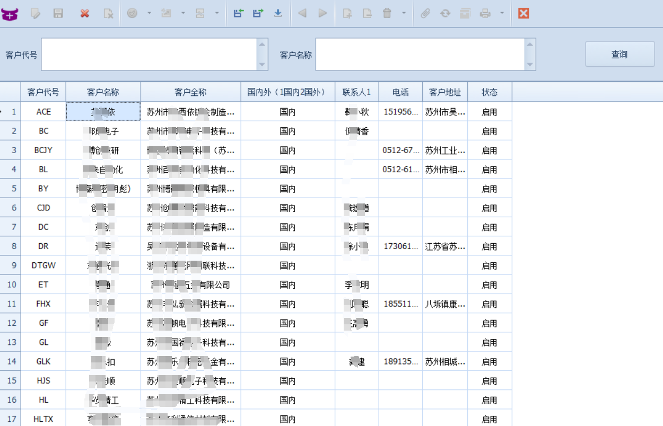Go to next record with right triangle
The image size is (663, 426).
[322, 13]
